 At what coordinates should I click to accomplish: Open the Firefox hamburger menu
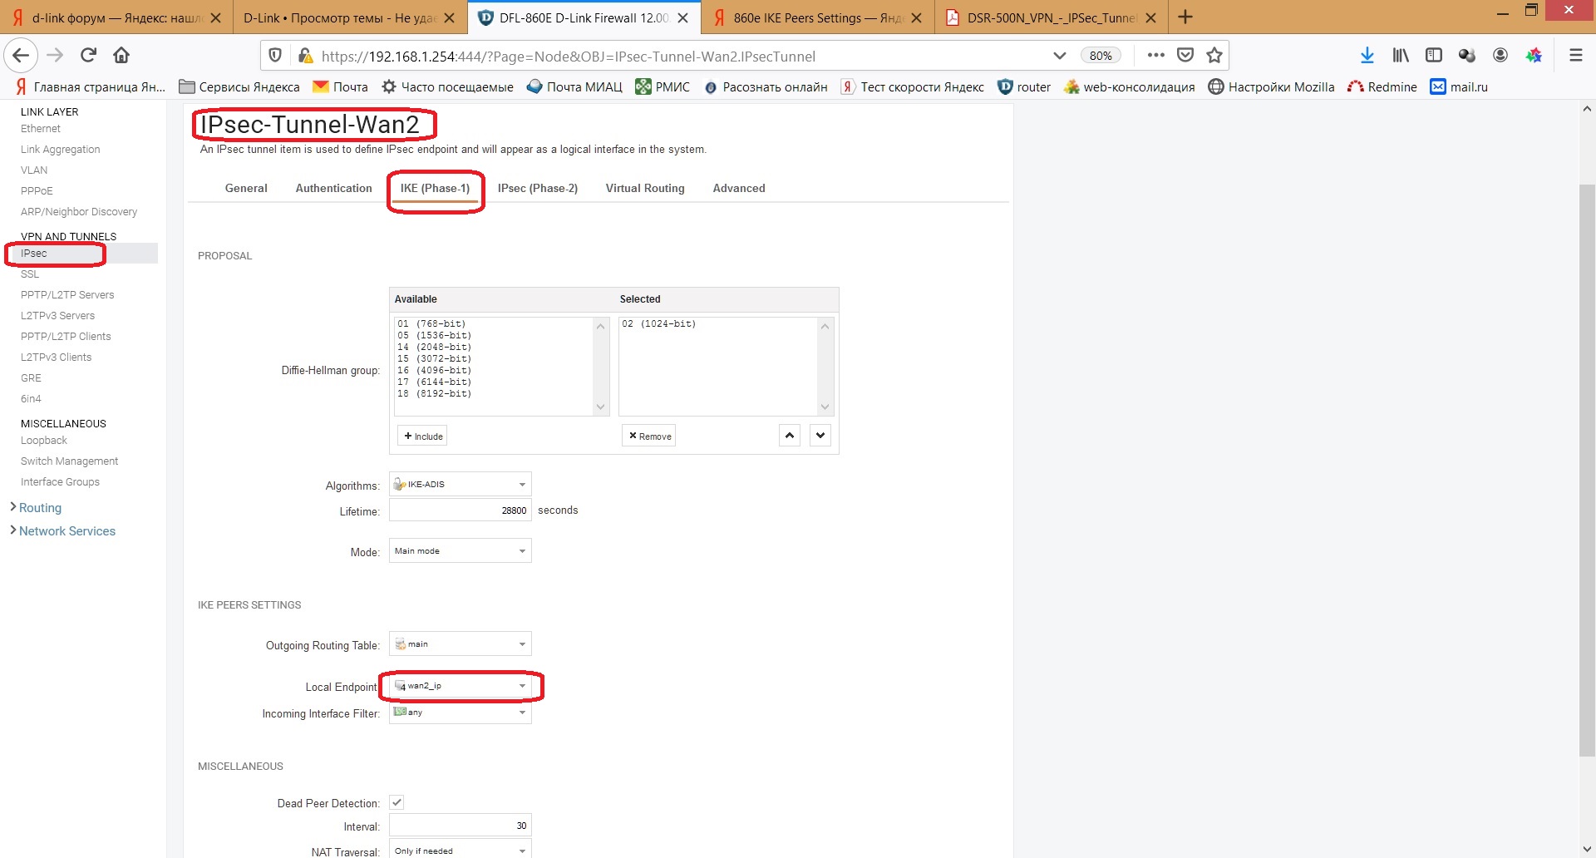pos(1575,56)
